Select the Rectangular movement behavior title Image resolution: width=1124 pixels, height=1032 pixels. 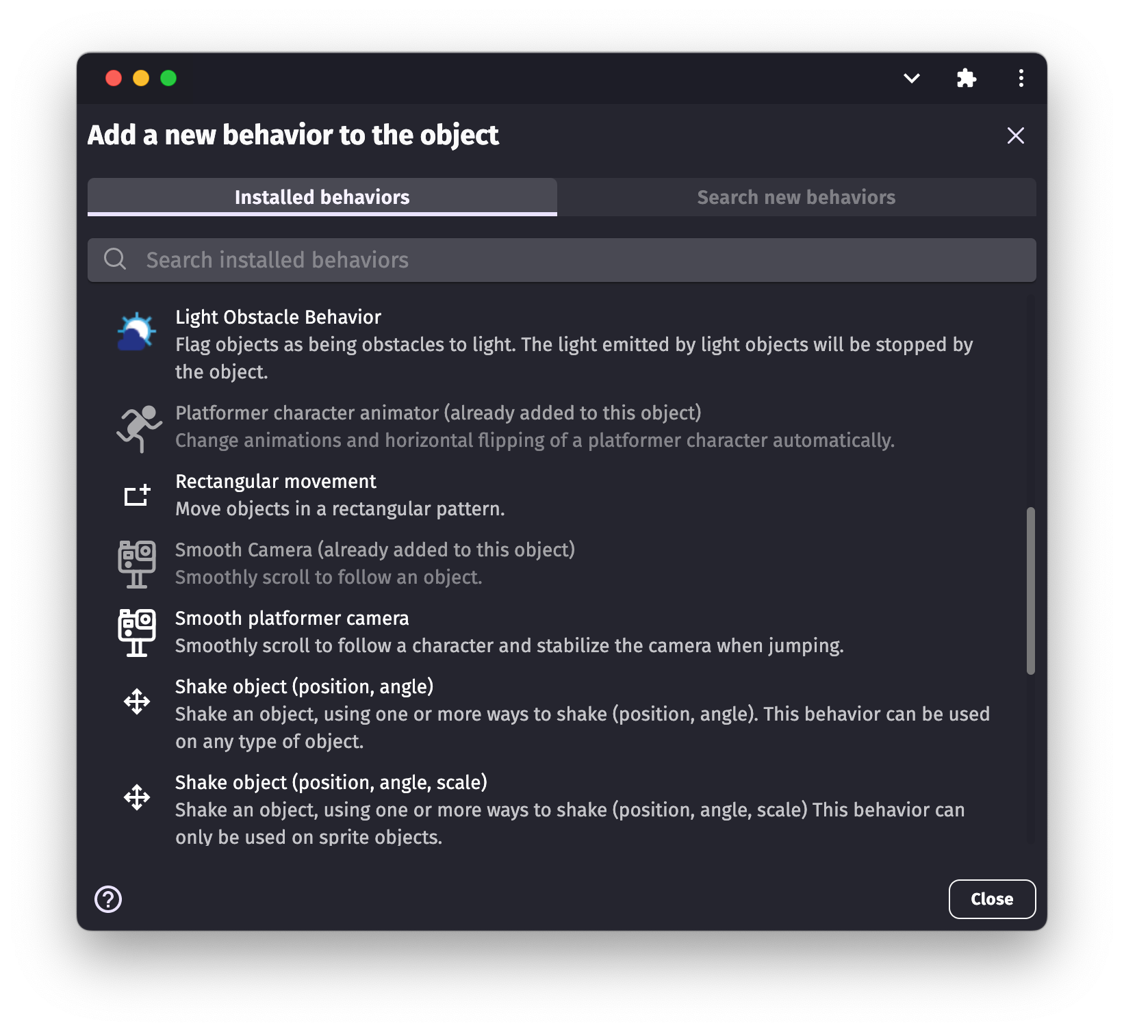pos(276,482)
